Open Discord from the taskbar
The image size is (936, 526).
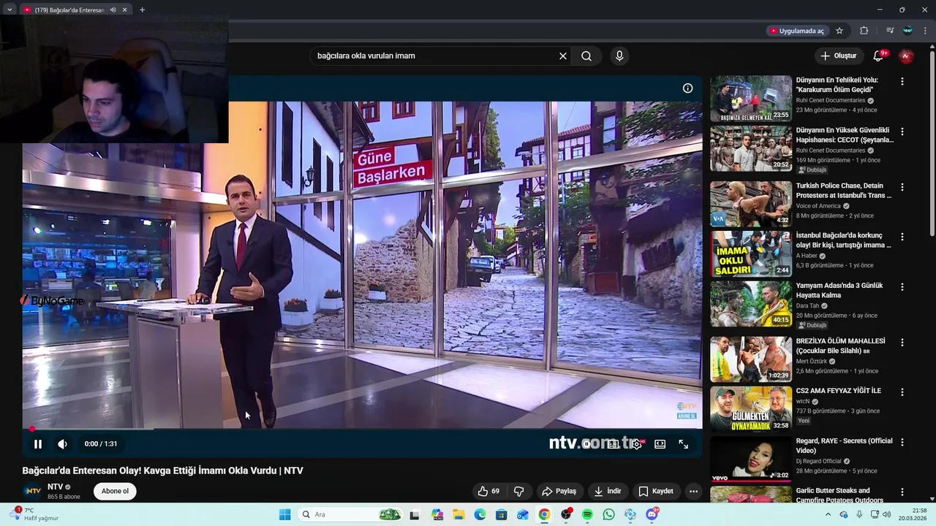(652, 514)
